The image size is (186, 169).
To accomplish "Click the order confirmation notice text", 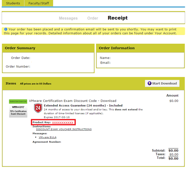I will click(90, 31).
